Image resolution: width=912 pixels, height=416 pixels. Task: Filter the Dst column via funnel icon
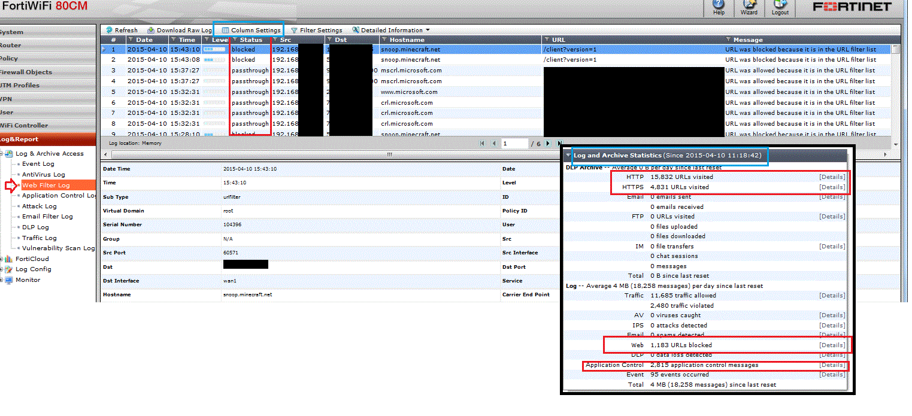[x=329, y=40]
